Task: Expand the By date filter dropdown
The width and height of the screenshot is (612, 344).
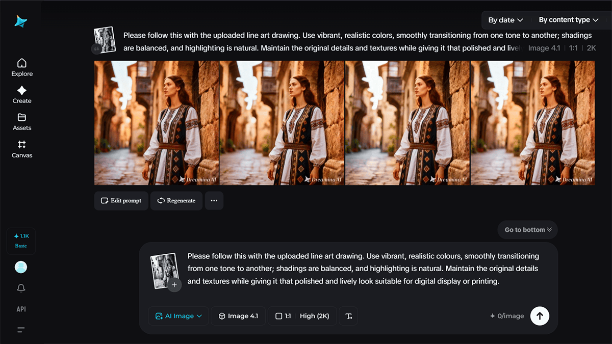Action: point(505,20)
